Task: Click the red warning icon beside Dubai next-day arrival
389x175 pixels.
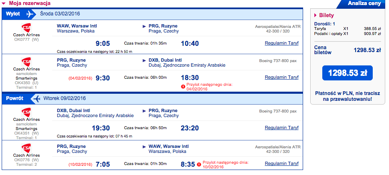Action: pyautogui.click(x=183, y=87)
